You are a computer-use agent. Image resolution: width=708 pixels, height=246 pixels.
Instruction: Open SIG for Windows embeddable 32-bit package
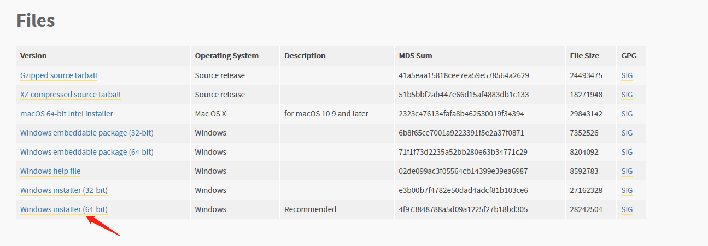(x=627, y=133)
